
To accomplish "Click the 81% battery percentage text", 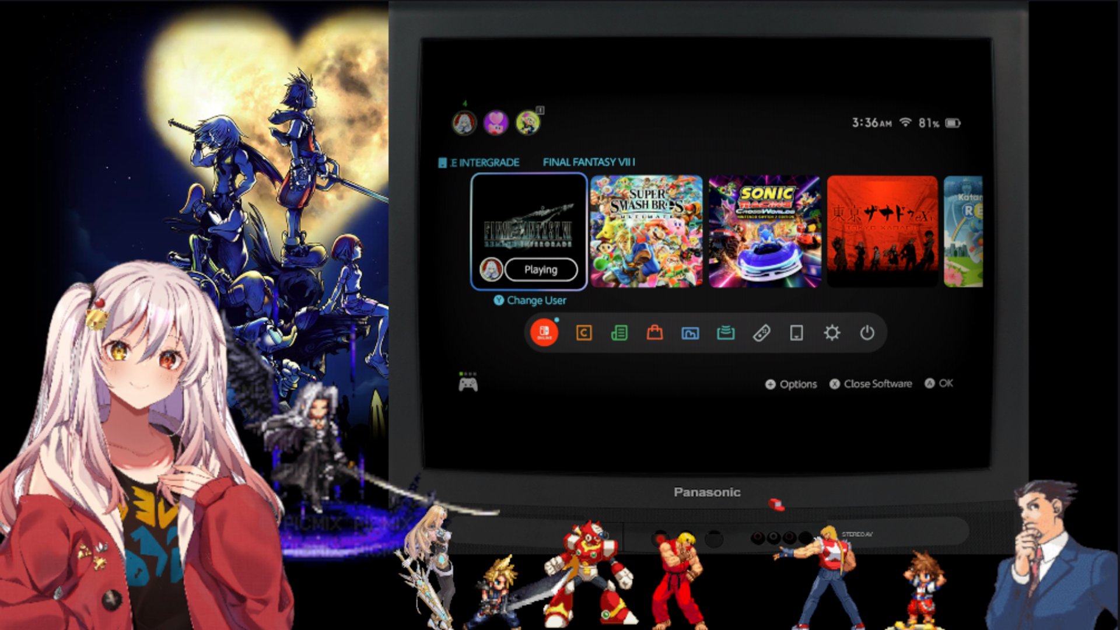I will 929,123.
